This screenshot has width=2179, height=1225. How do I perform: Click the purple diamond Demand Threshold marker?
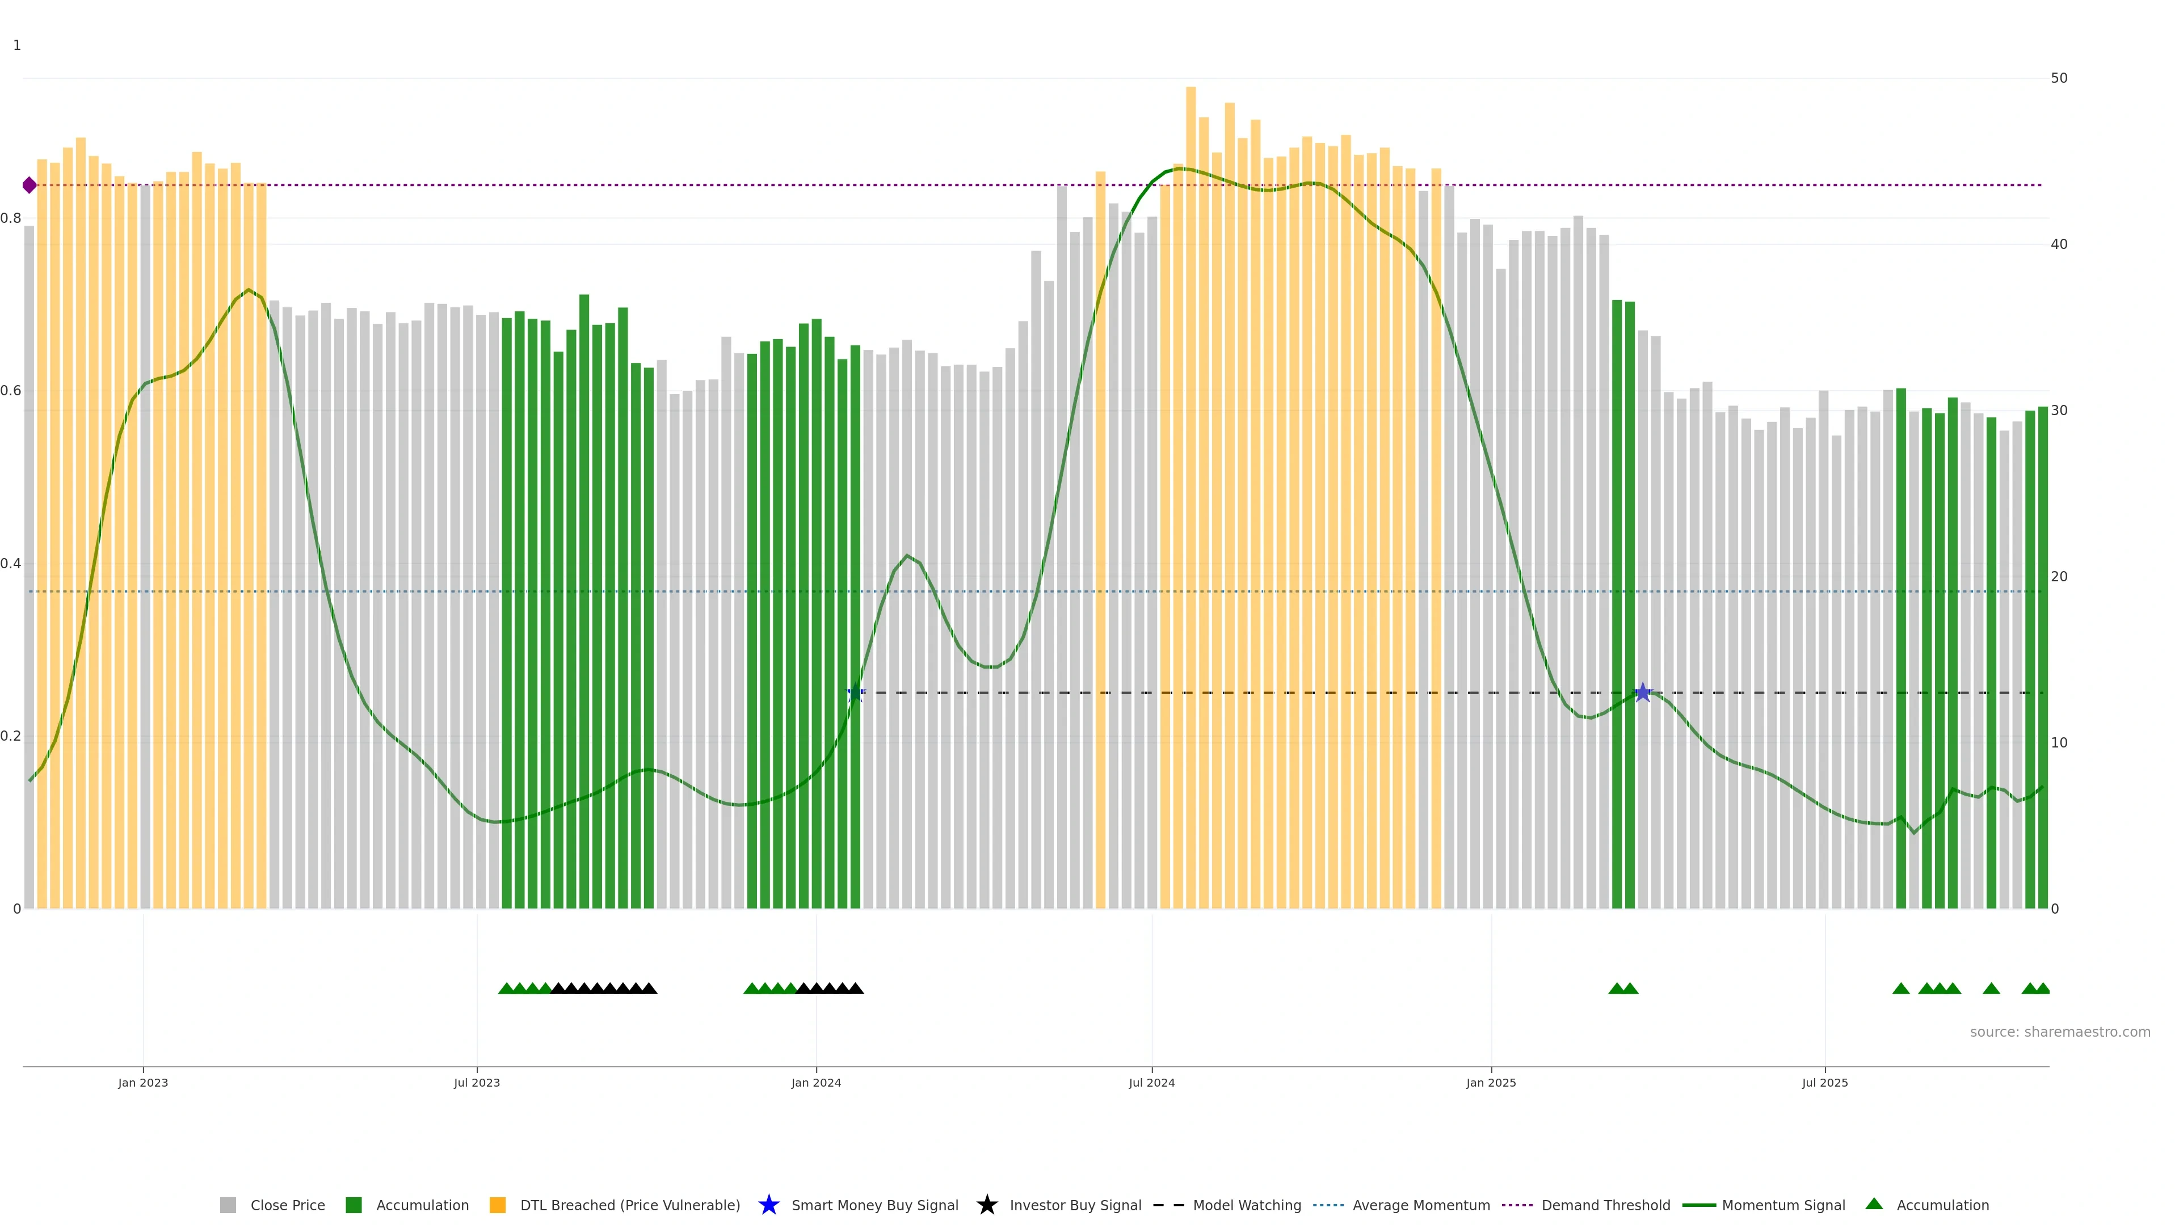[x=30, y=185]
